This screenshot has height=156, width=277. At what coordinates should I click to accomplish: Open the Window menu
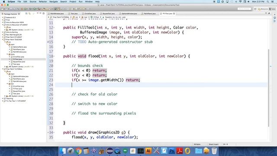click(89, 2)
